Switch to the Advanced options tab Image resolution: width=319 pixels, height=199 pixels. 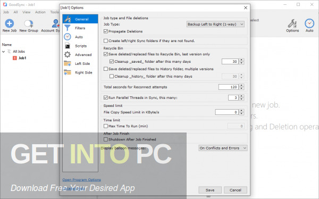[80, 55]
